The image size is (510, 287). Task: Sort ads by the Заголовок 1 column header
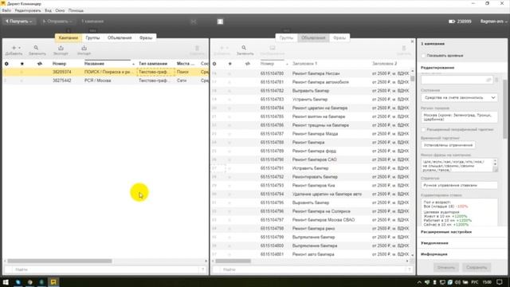304,64
